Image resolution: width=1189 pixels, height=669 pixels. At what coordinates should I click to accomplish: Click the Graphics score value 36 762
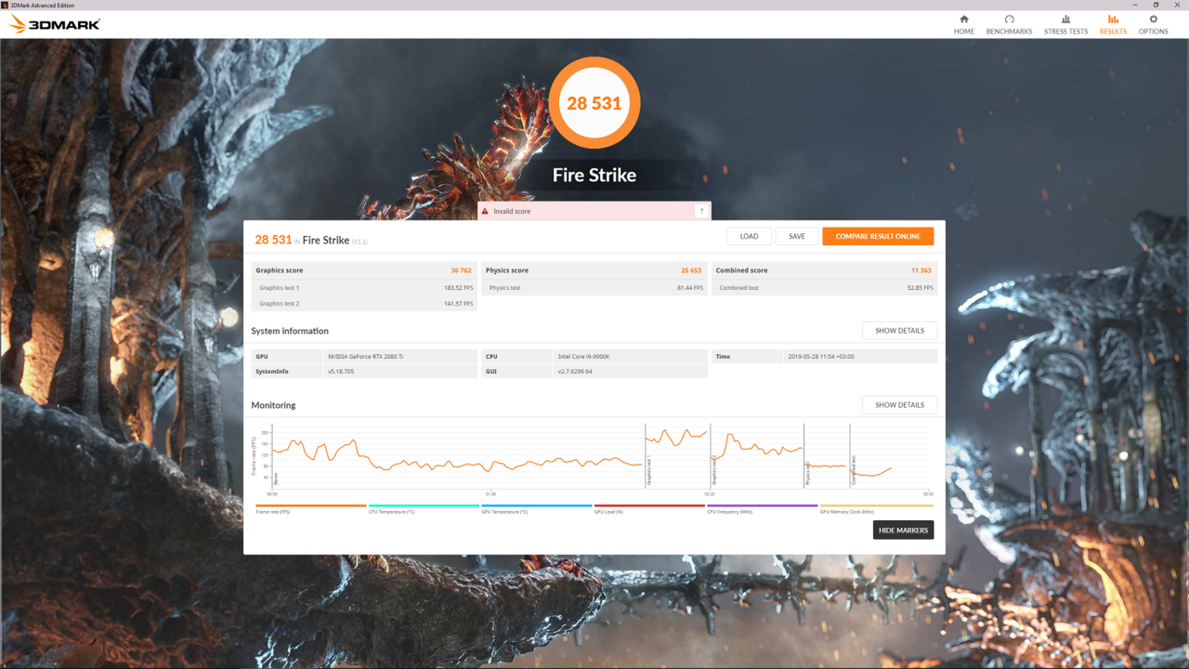pos(461,270)
